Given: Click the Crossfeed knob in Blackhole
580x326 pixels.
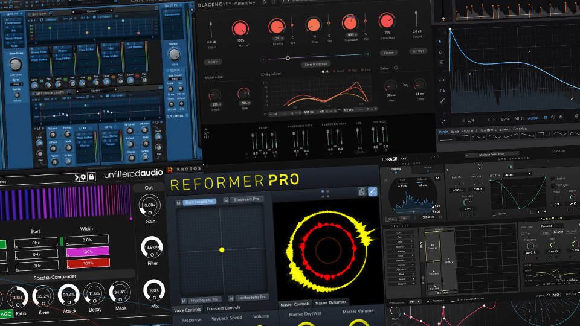Looking at the screenshot, I should click(x=387, y=22).
